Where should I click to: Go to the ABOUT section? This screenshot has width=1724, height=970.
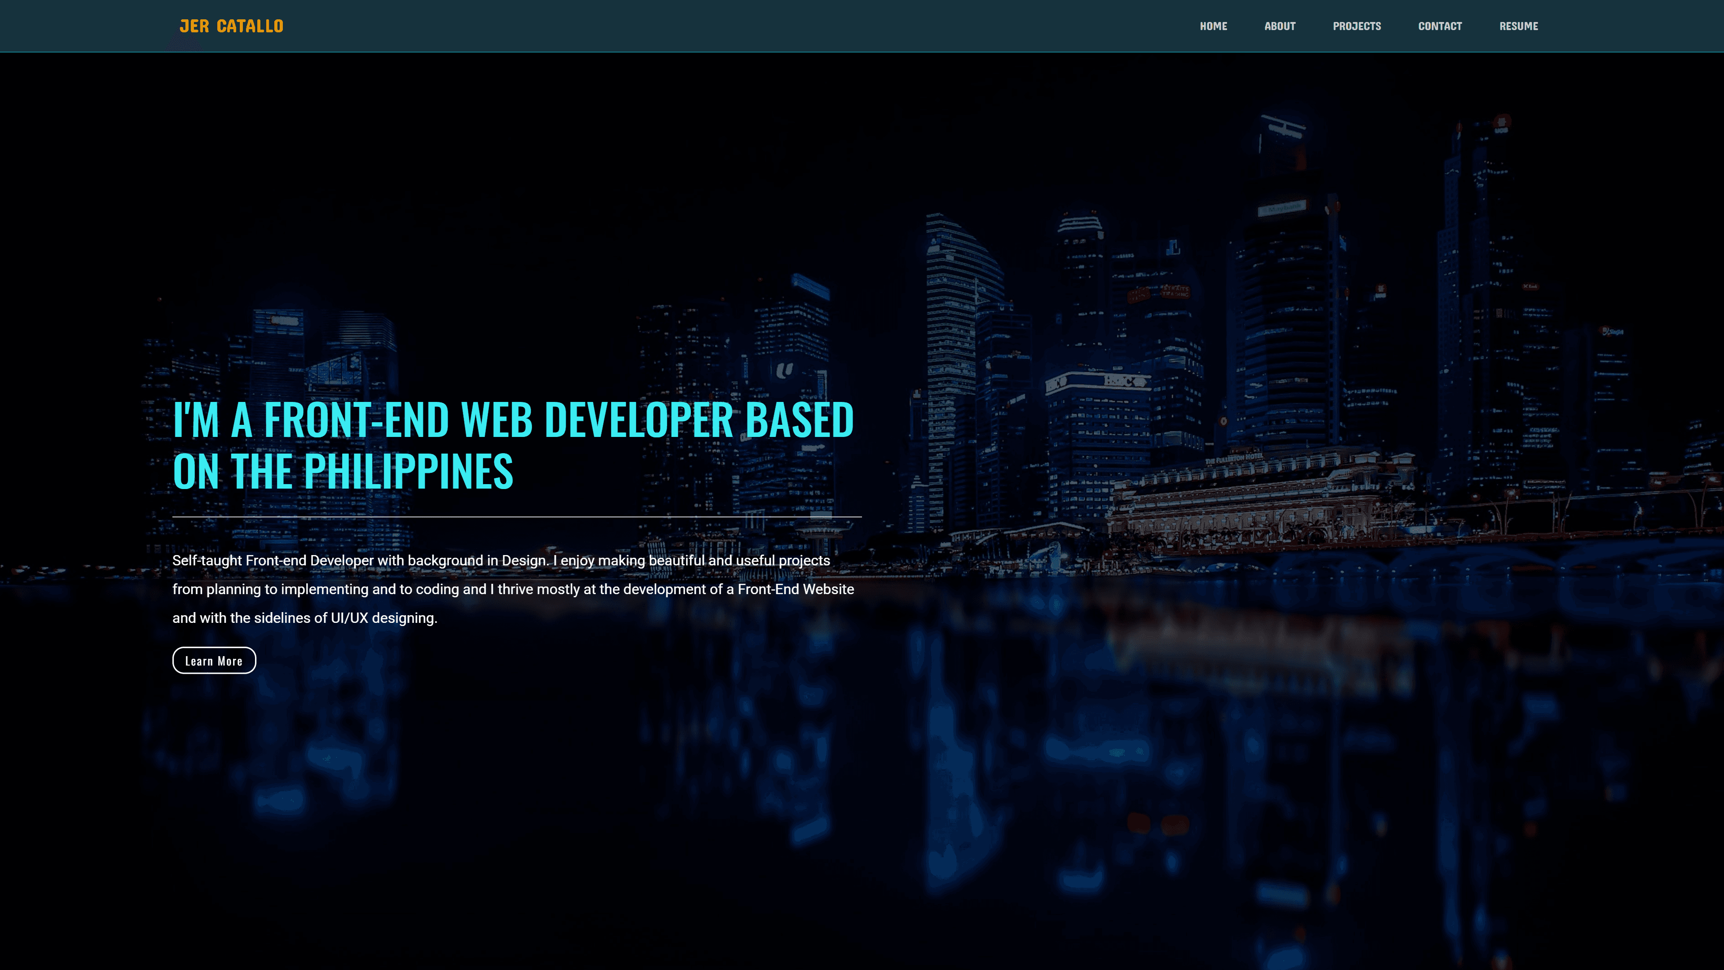click(1280, 26)
